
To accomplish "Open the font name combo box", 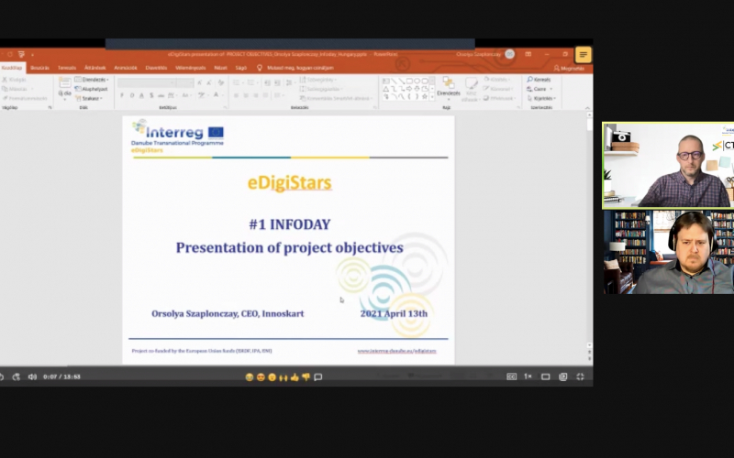I will [x=147, y=82].
